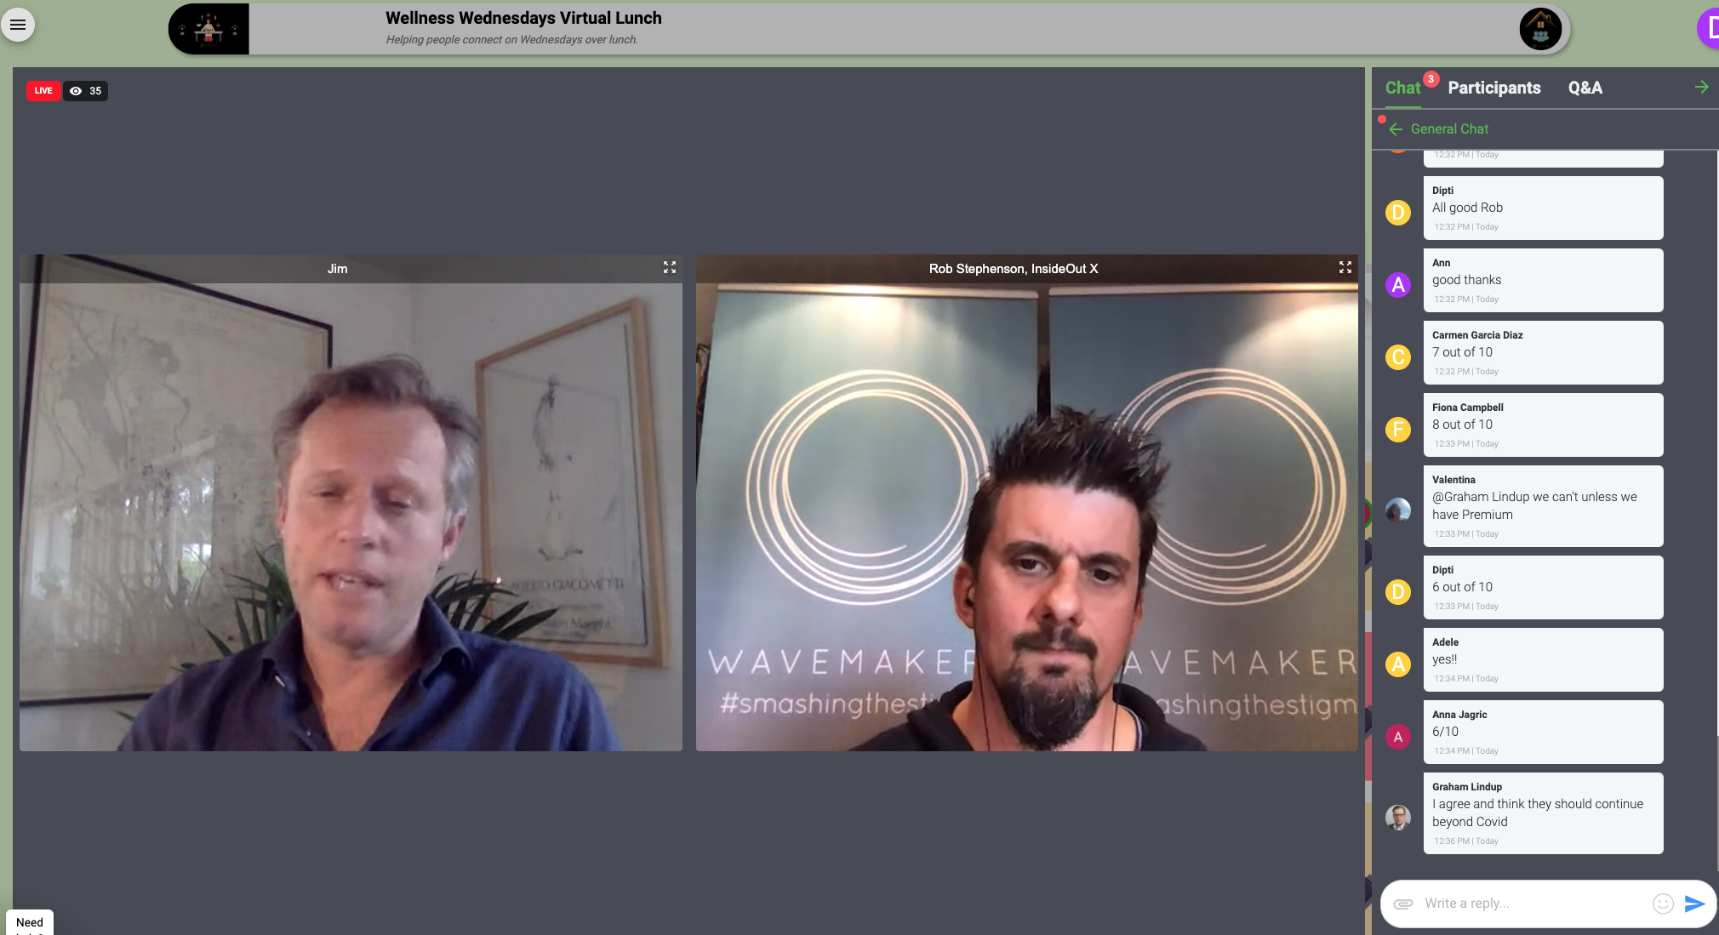Select Jim's video feed
Screen dimensions: 1719x935
point(351,503)
